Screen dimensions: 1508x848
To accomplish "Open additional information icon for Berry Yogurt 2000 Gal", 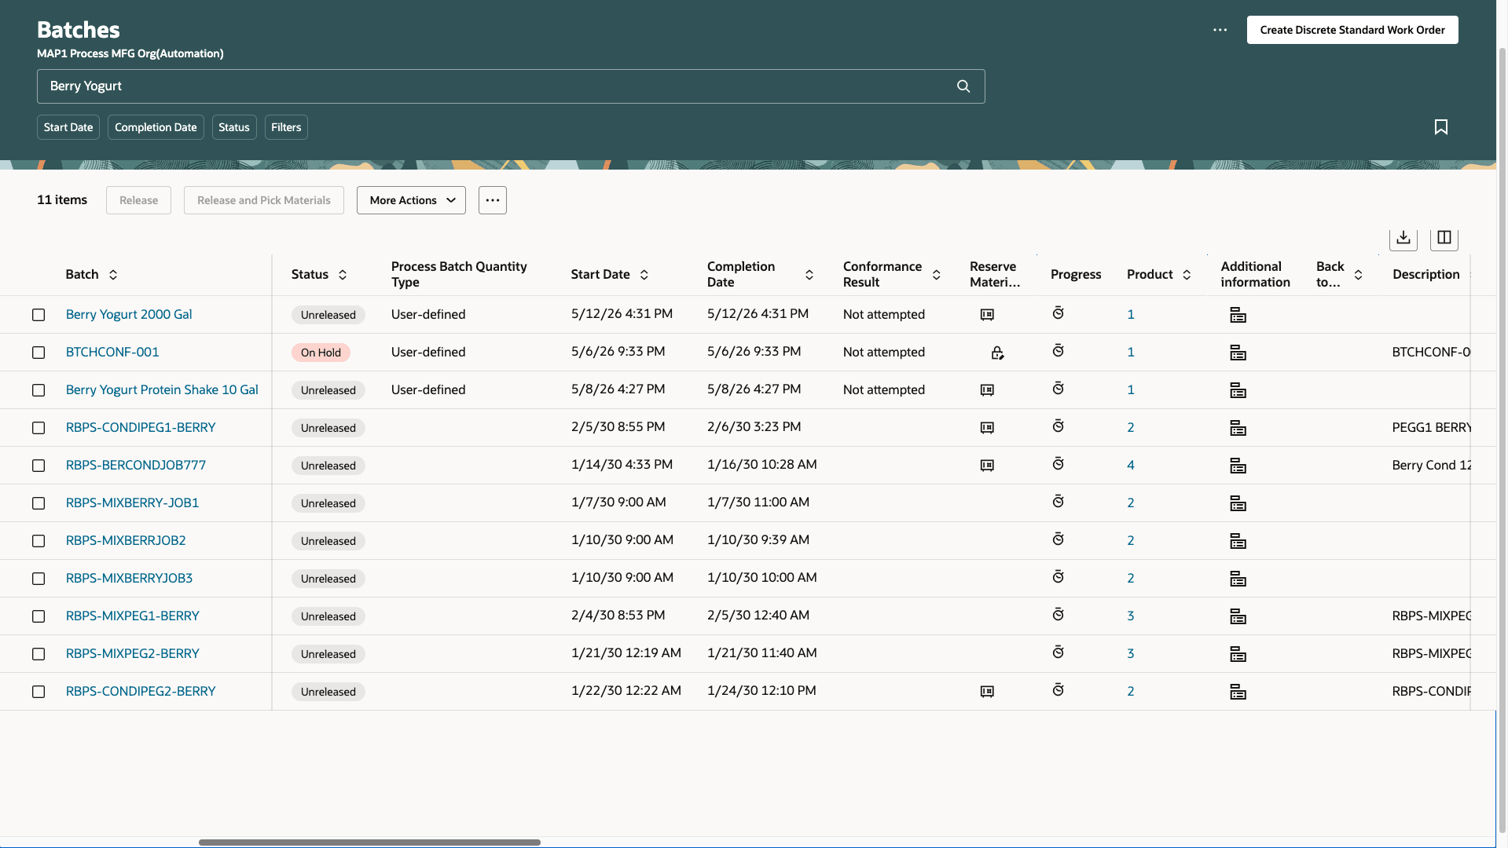I will (1238, 315).
